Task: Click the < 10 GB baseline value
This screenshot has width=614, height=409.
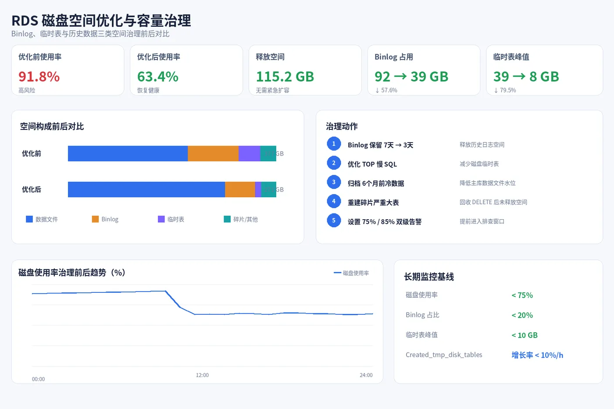Action: point(525,335)
